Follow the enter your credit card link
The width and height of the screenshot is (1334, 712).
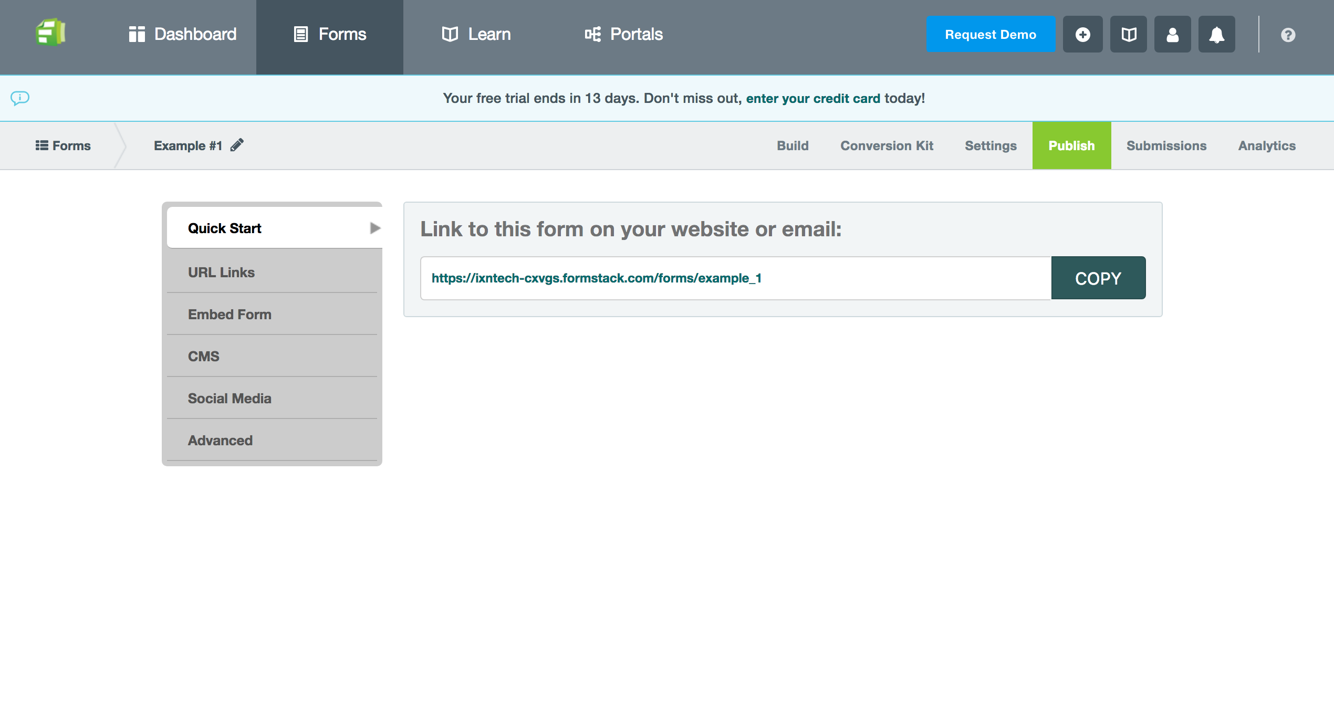pyautogui.click(x=813, y=99)
